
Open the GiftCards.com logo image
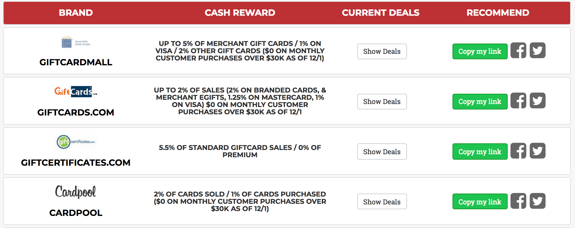click(x=76, y=91)
